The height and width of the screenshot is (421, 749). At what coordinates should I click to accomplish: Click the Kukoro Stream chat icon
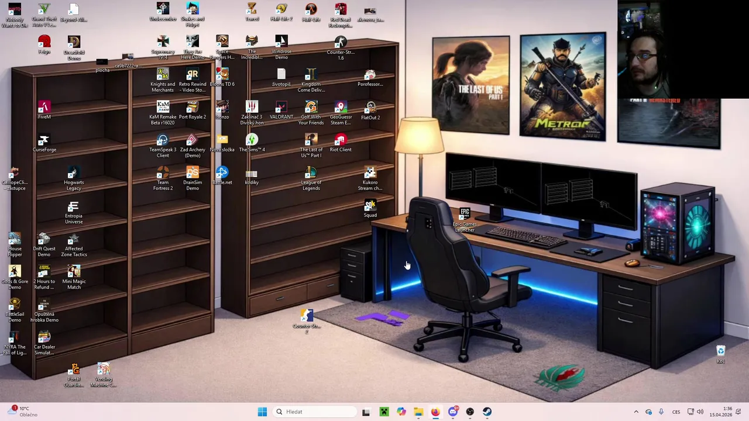coord(370,178)
